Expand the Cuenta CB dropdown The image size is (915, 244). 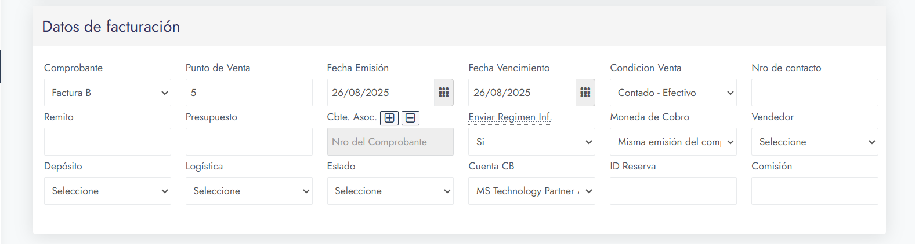531,191
